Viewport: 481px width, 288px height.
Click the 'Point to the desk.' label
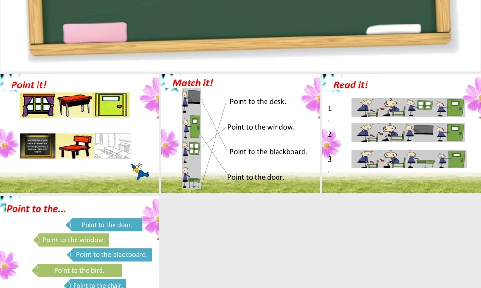pyautogui.click(x=258, y=102)
